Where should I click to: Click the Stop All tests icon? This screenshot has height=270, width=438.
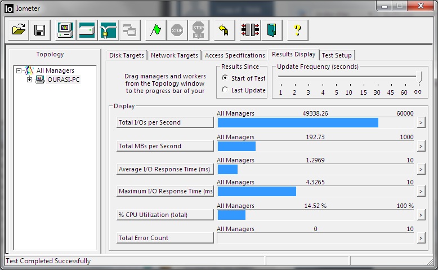(198, 30)
